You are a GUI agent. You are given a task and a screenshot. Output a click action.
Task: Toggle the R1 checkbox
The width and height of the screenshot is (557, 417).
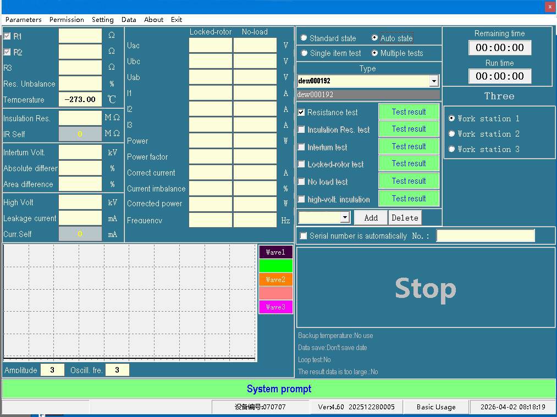(7, 36)
